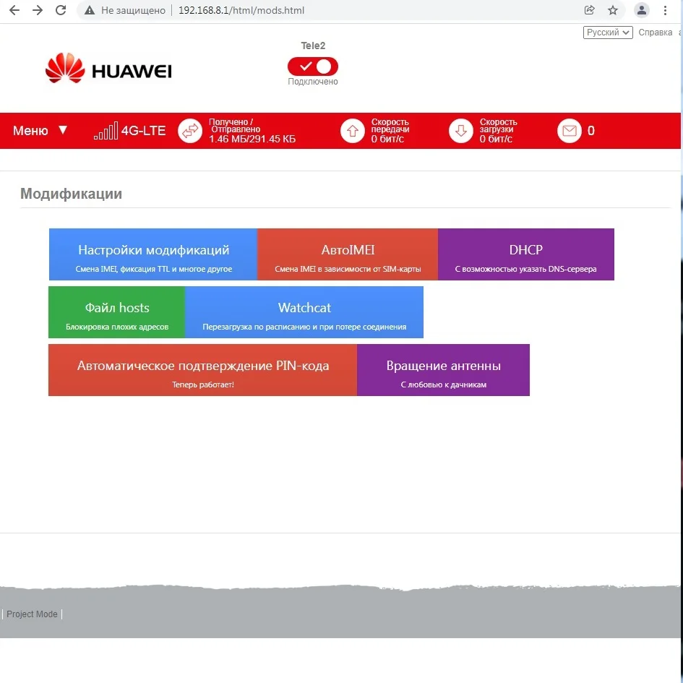Share this page via share icon

coord(589,10)
